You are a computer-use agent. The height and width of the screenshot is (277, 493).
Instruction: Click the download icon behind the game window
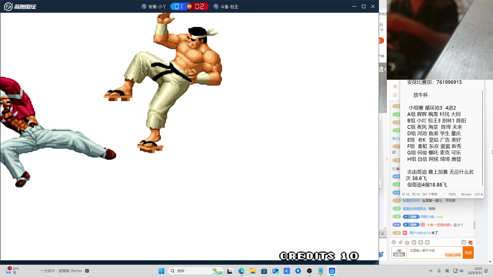381,24
